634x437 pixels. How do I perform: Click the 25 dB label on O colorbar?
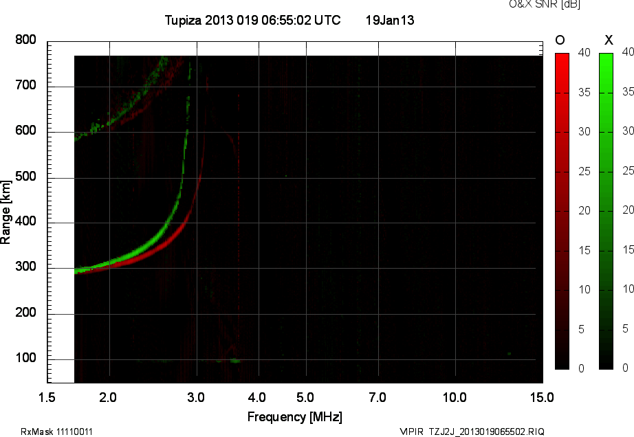click(584, 171)
